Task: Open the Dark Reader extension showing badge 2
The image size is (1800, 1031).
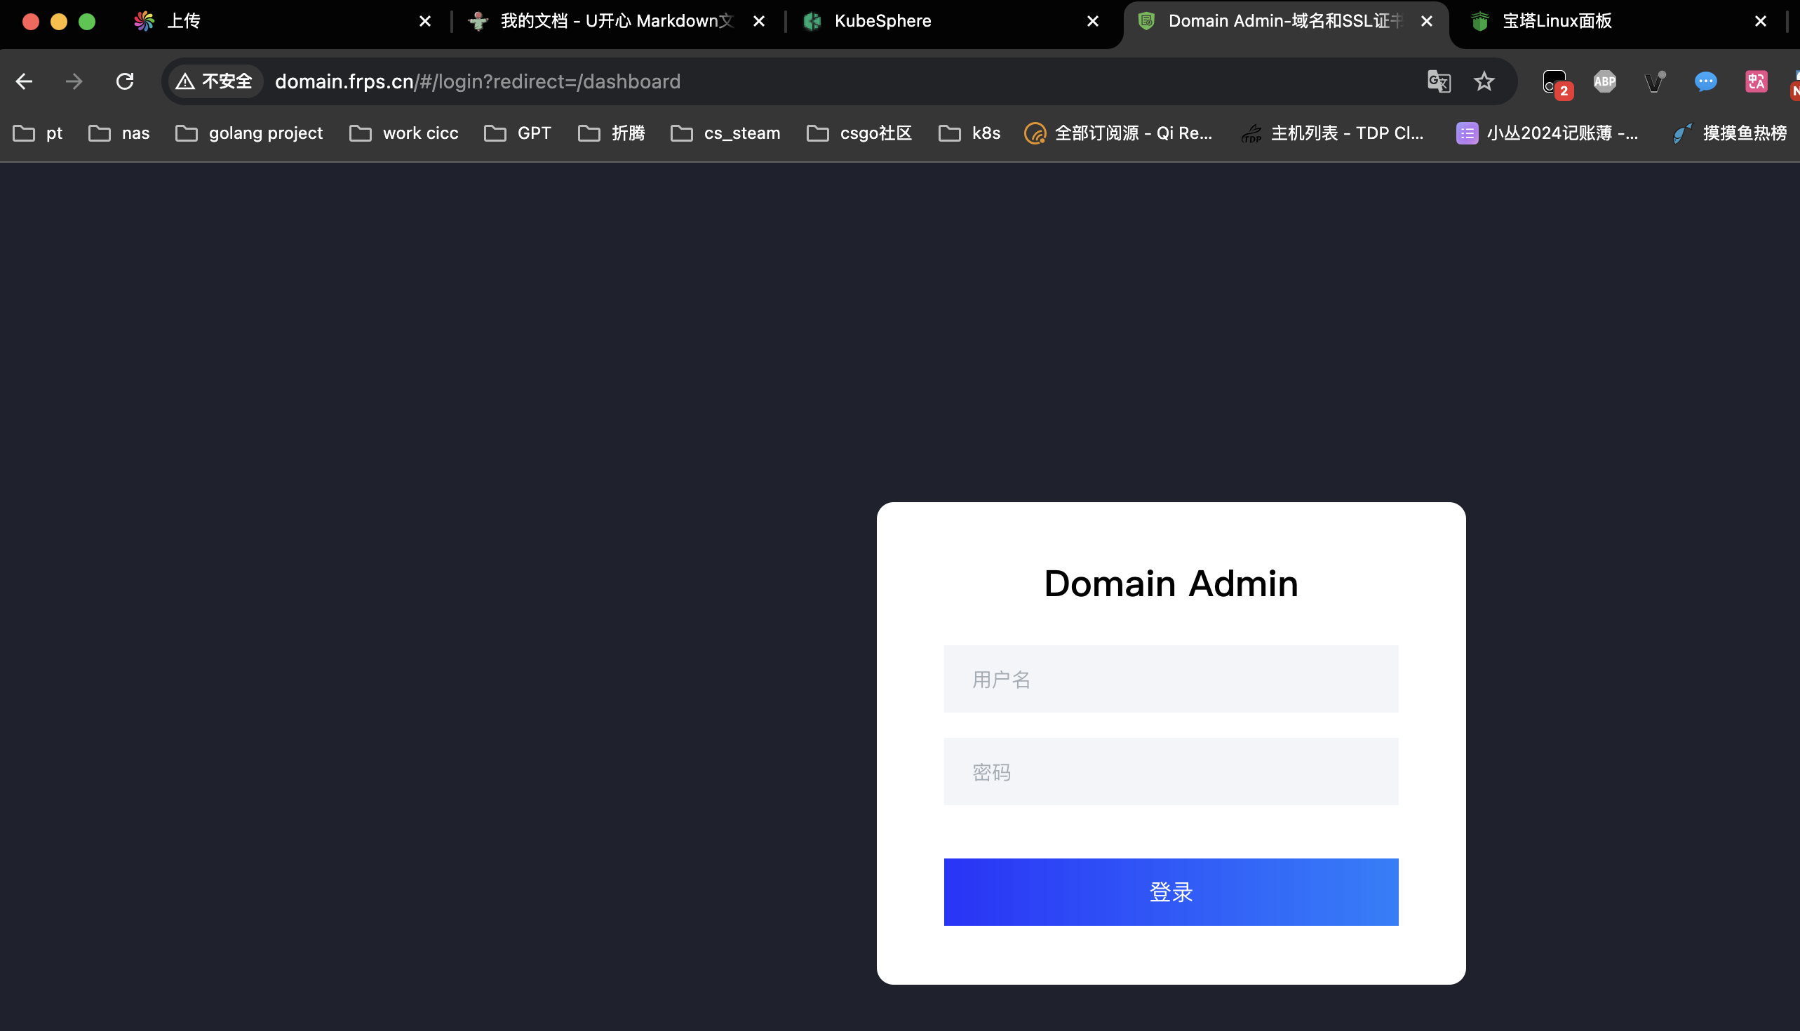Action: 1554,81
